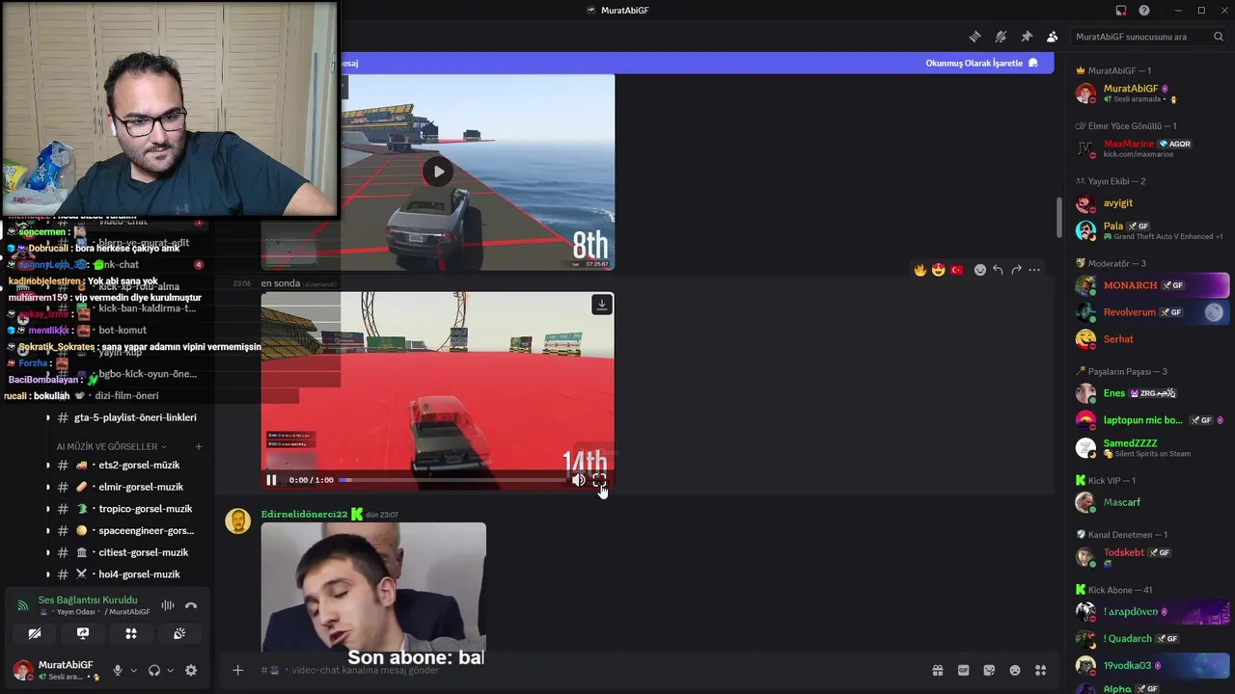The width and height of the screenshot is (1235, 694).
Task: Open add reaction emoji picker
Action: point(980,270)
